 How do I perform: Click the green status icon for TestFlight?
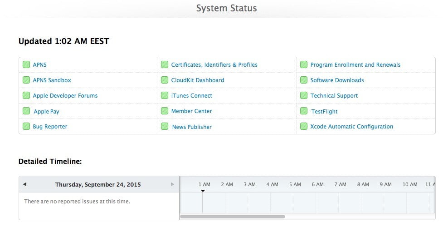(304, 111)
